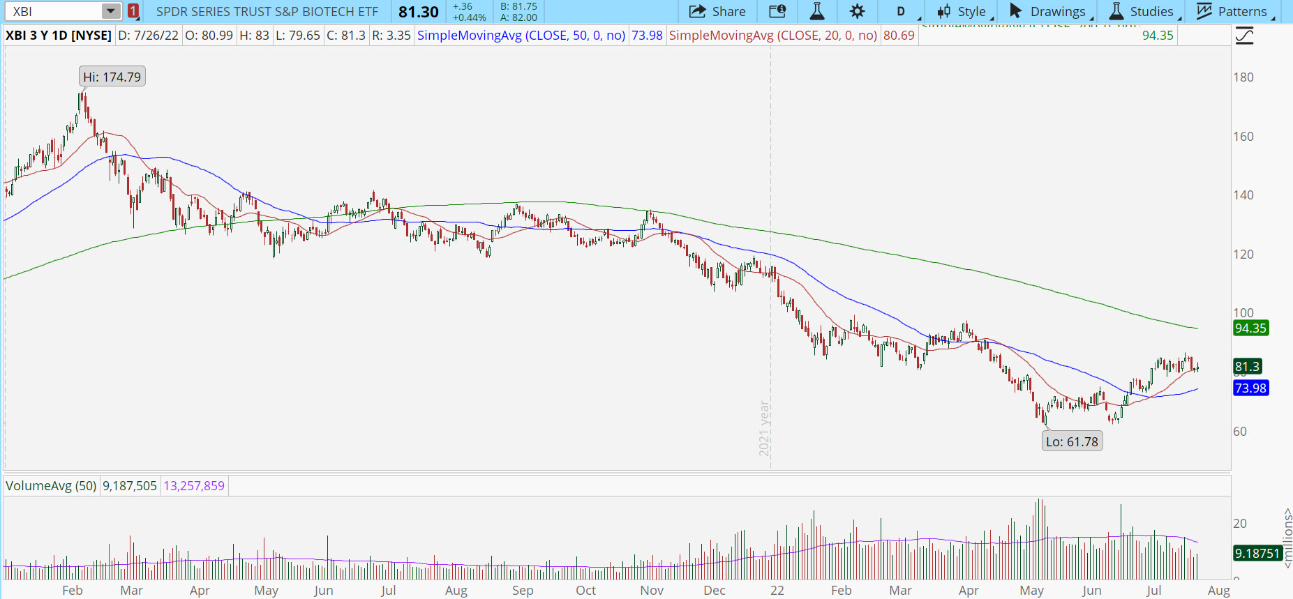Screen dimensions: 1293x599
Task: Click the blue 73.98 bubble on price axis
Action: tap(1250, 388)
